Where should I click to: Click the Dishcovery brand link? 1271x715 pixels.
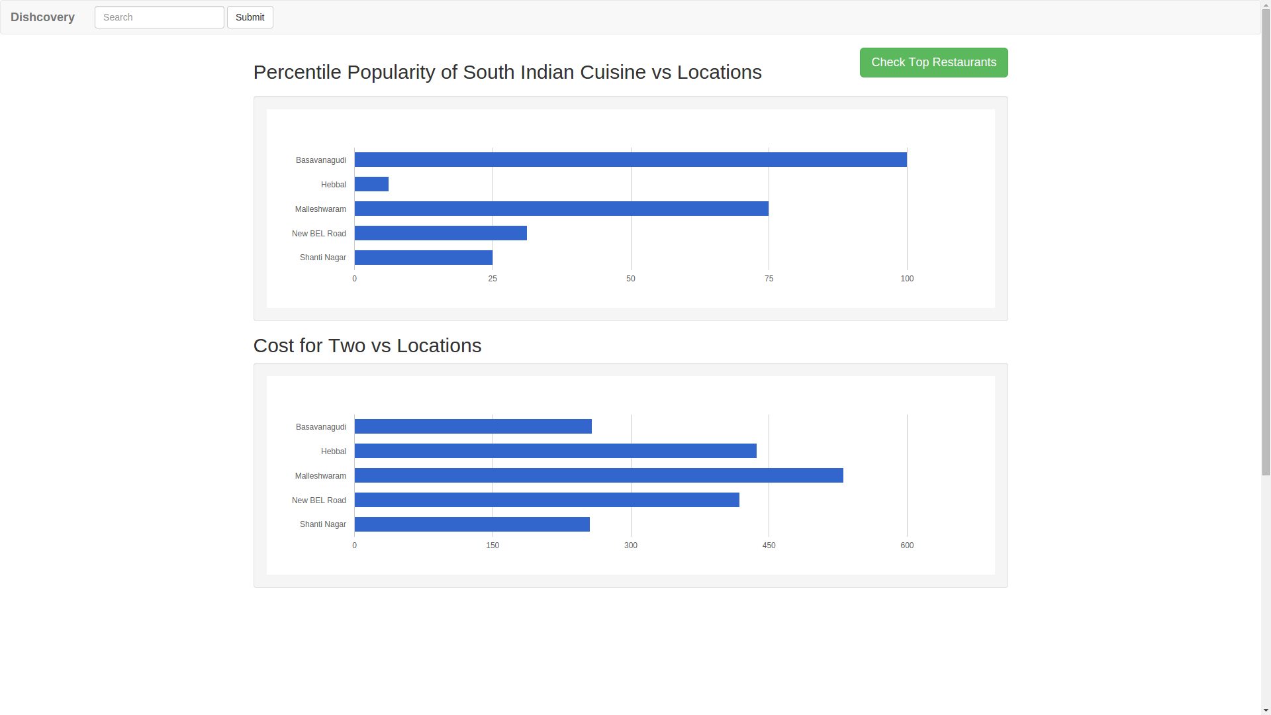pyautogui.click(x=42, y=17)
